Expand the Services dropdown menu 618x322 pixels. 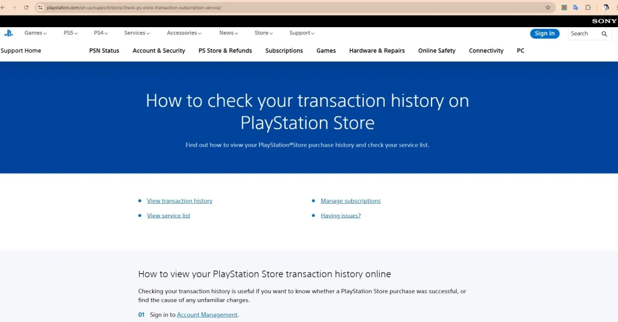[x=137, y=33]
